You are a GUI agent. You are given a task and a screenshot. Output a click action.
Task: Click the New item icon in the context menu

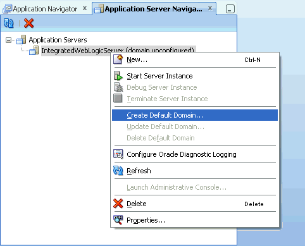[118, 59]
